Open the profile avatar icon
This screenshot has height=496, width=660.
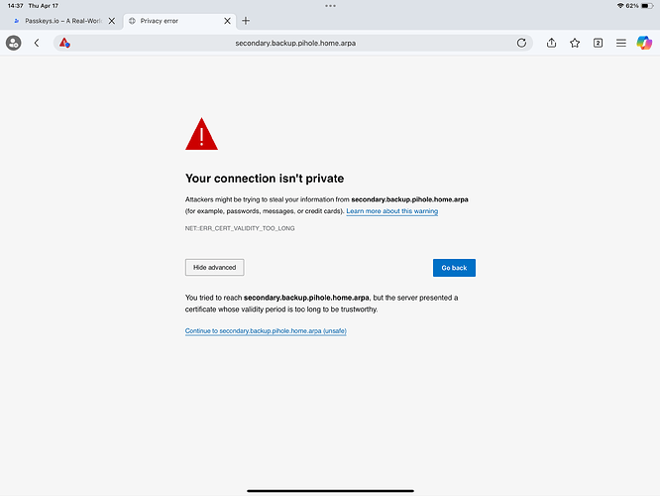[14, 43]
